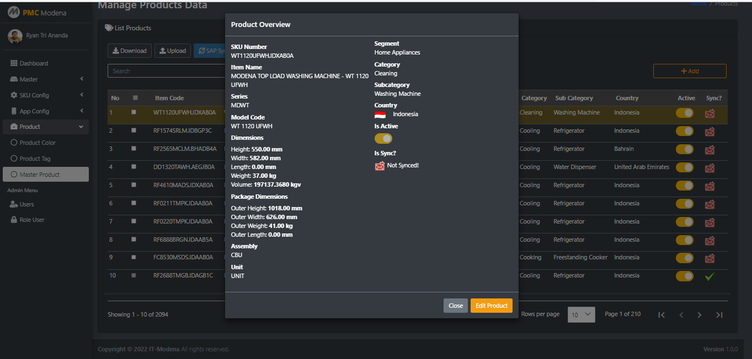Viewport: 752px width, 359px height.
Task: Click item code RF0220TMPK.IDAAB0A
Action: tap(183, 221)
